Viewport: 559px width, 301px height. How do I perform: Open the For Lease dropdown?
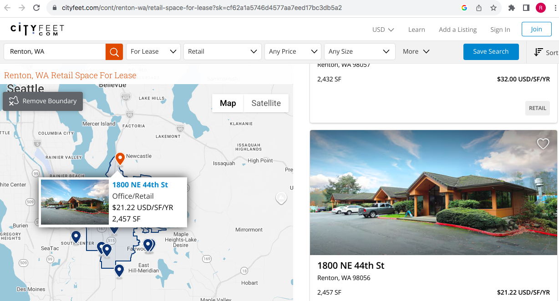153,51
